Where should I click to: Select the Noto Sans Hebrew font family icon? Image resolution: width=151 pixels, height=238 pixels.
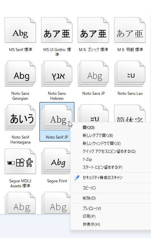[x=57, y=74]
